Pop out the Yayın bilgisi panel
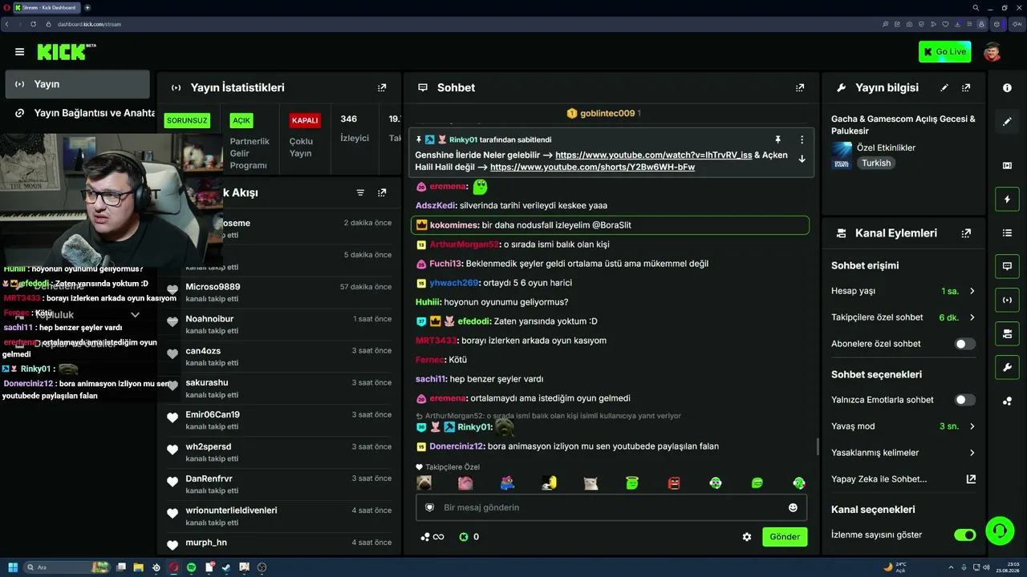Image resolution: width=1027 pixels, height=577 pixels. click(966, 87)
